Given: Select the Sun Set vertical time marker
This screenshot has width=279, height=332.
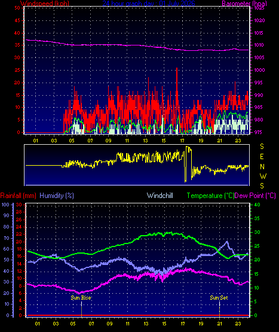Looking at the screenshot, I should tap(219, 309).
